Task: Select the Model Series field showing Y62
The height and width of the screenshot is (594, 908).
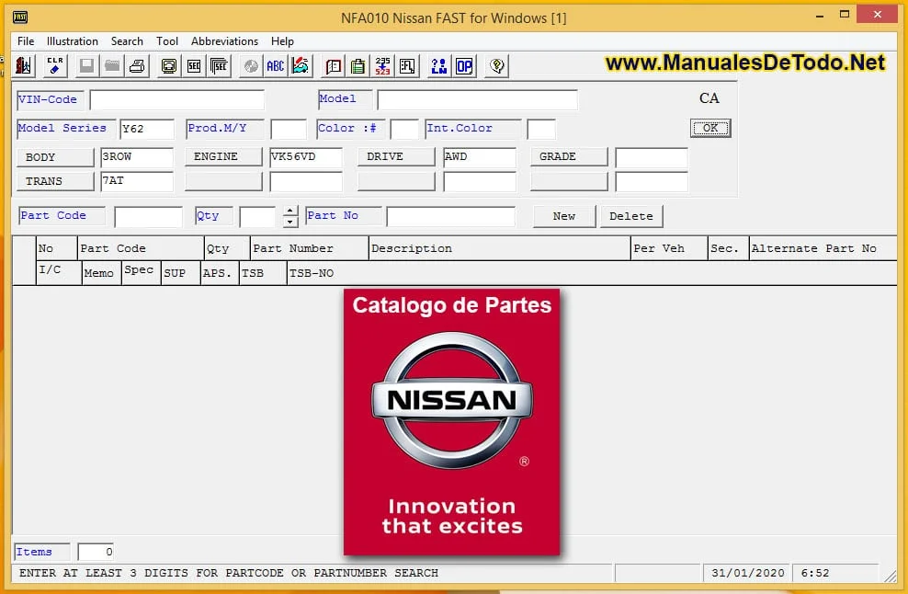Action: (147, 129)
